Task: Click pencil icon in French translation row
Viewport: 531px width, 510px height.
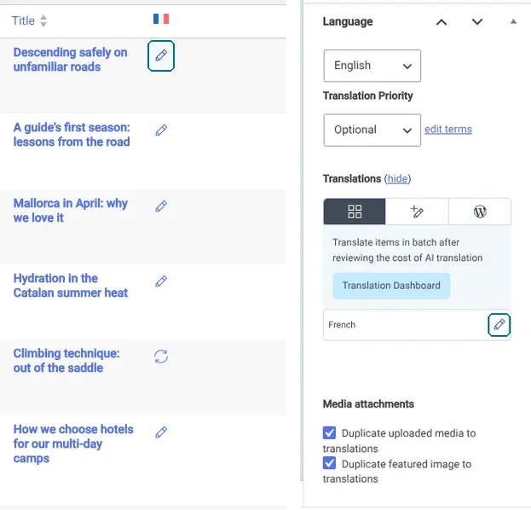Action: (499, 325)
